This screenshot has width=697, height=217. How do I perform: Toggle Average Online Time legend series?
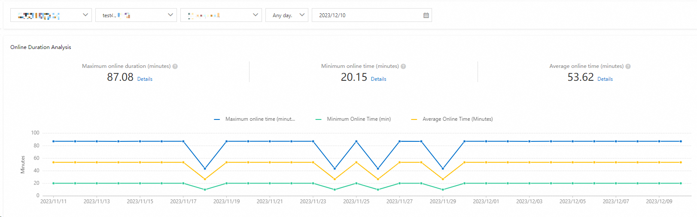(x=457, y=119)
